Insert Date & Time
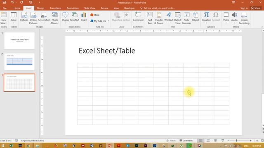The image size is (264, 148). [178, 18]
